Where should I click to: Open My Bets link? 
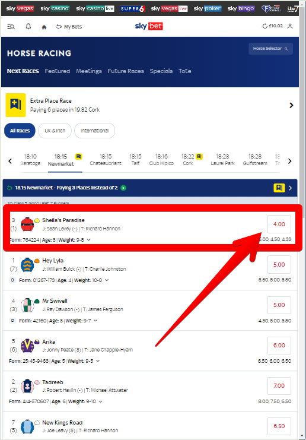(69, 27)
